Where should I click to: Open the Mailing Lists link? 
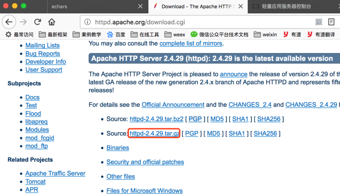click(42, 46)
